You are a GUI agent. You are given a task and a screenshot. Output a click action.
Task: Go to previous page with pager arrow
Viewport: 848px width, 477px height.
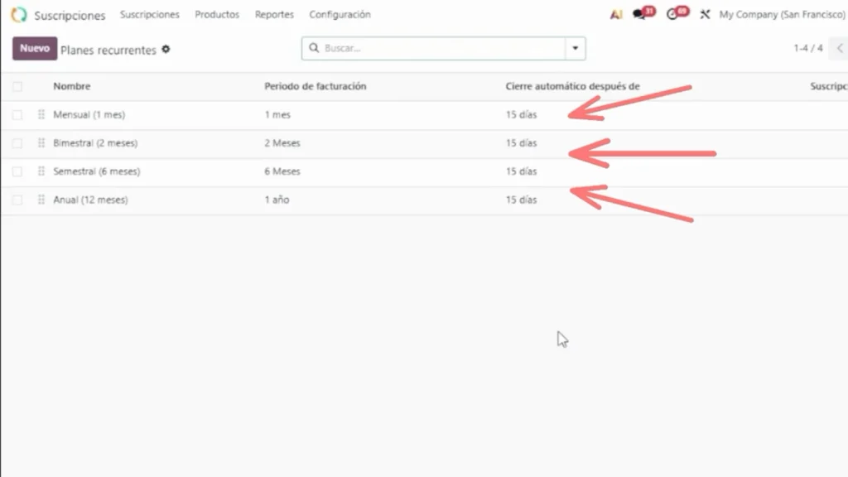(840, 48)
